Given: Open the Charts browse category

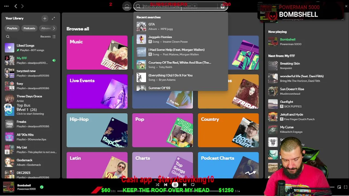Looking at the screenshot, I should 163,165.
